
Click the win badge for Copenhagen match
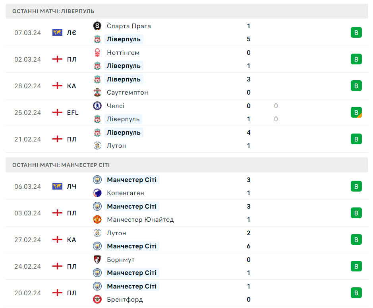356,186
